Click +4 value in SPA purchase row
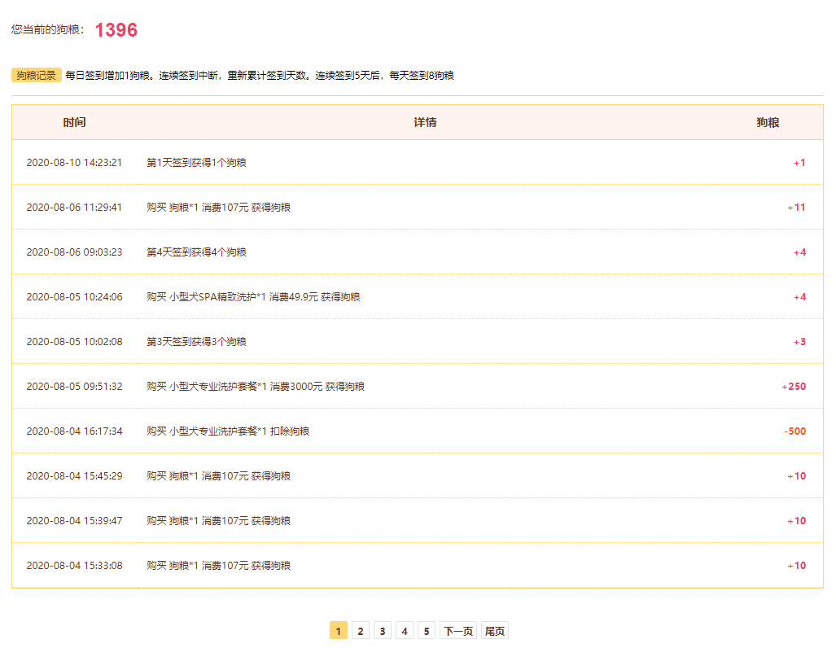 pos(799,297)
